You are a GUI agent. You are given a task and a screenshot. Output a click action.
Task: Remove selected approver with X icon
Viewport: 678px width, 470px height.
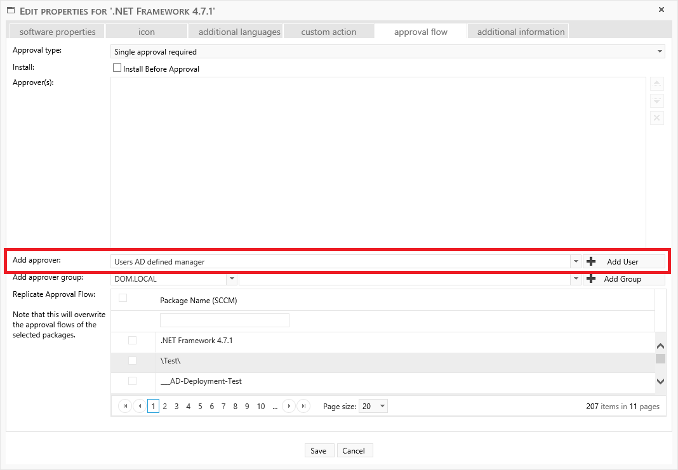pos(657,118)
